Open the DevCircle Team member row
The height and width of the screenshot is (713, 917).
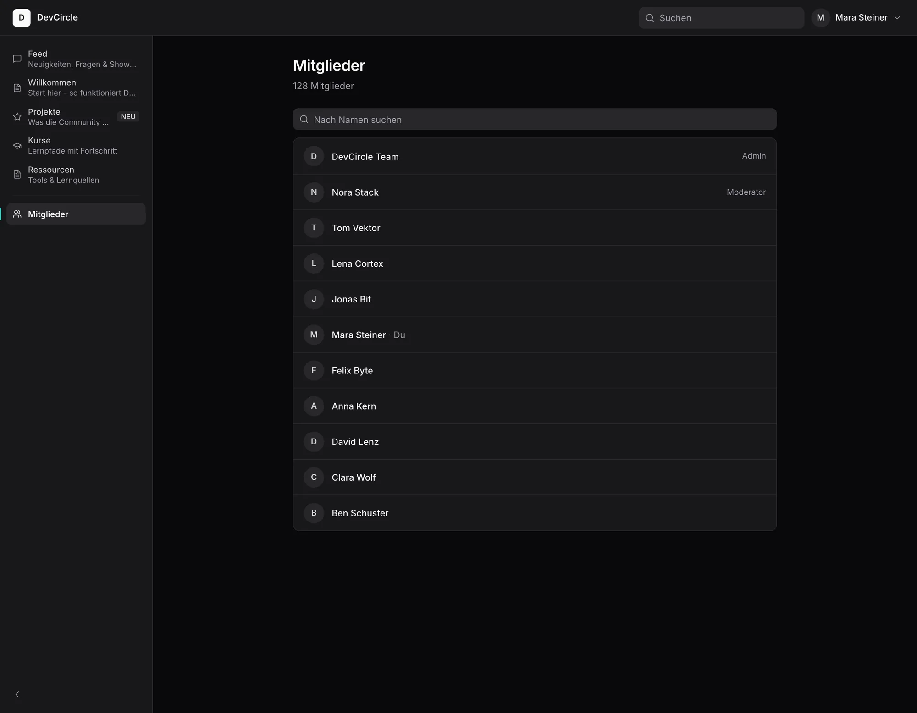[535, 156]
